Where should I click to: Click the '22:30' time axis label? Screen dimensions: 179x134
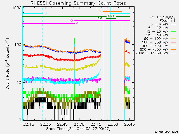[46, 124]
